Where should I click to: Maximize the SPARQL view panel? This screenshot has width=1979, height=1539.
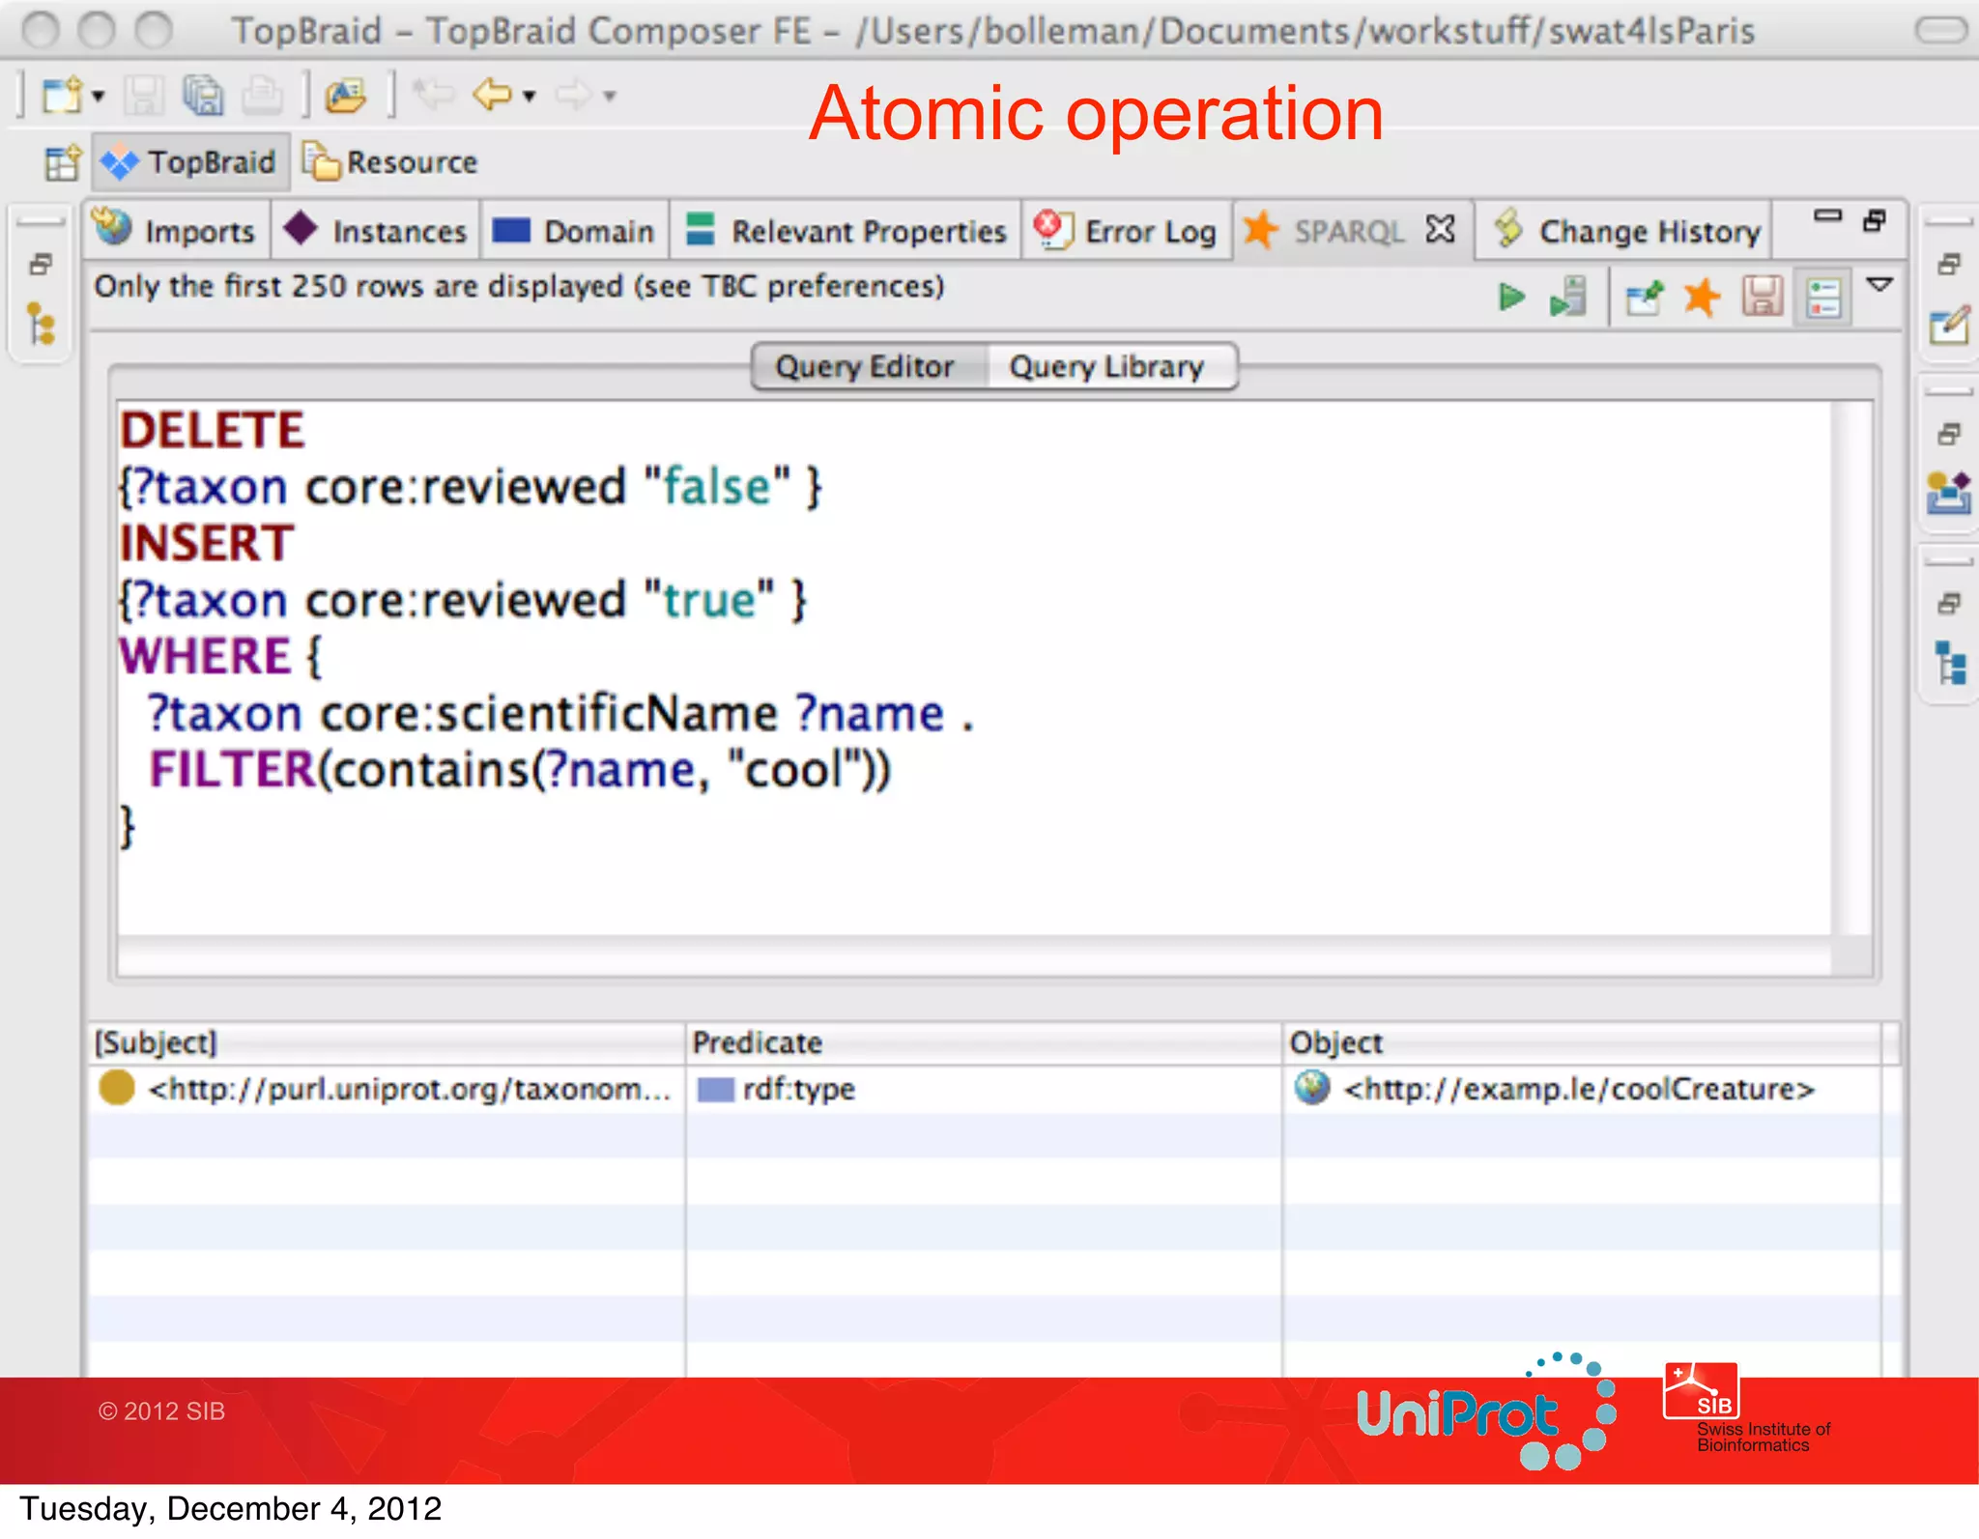[1875, 220]
